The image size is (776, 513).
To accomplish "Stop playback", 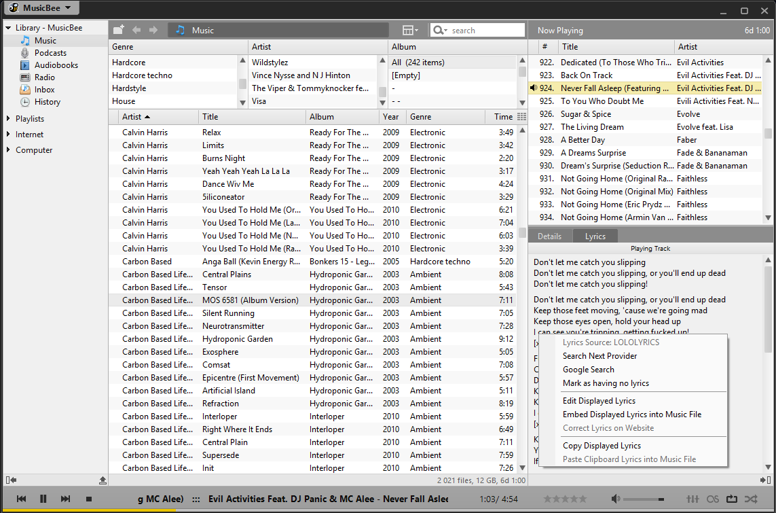I will coord(89,499).
